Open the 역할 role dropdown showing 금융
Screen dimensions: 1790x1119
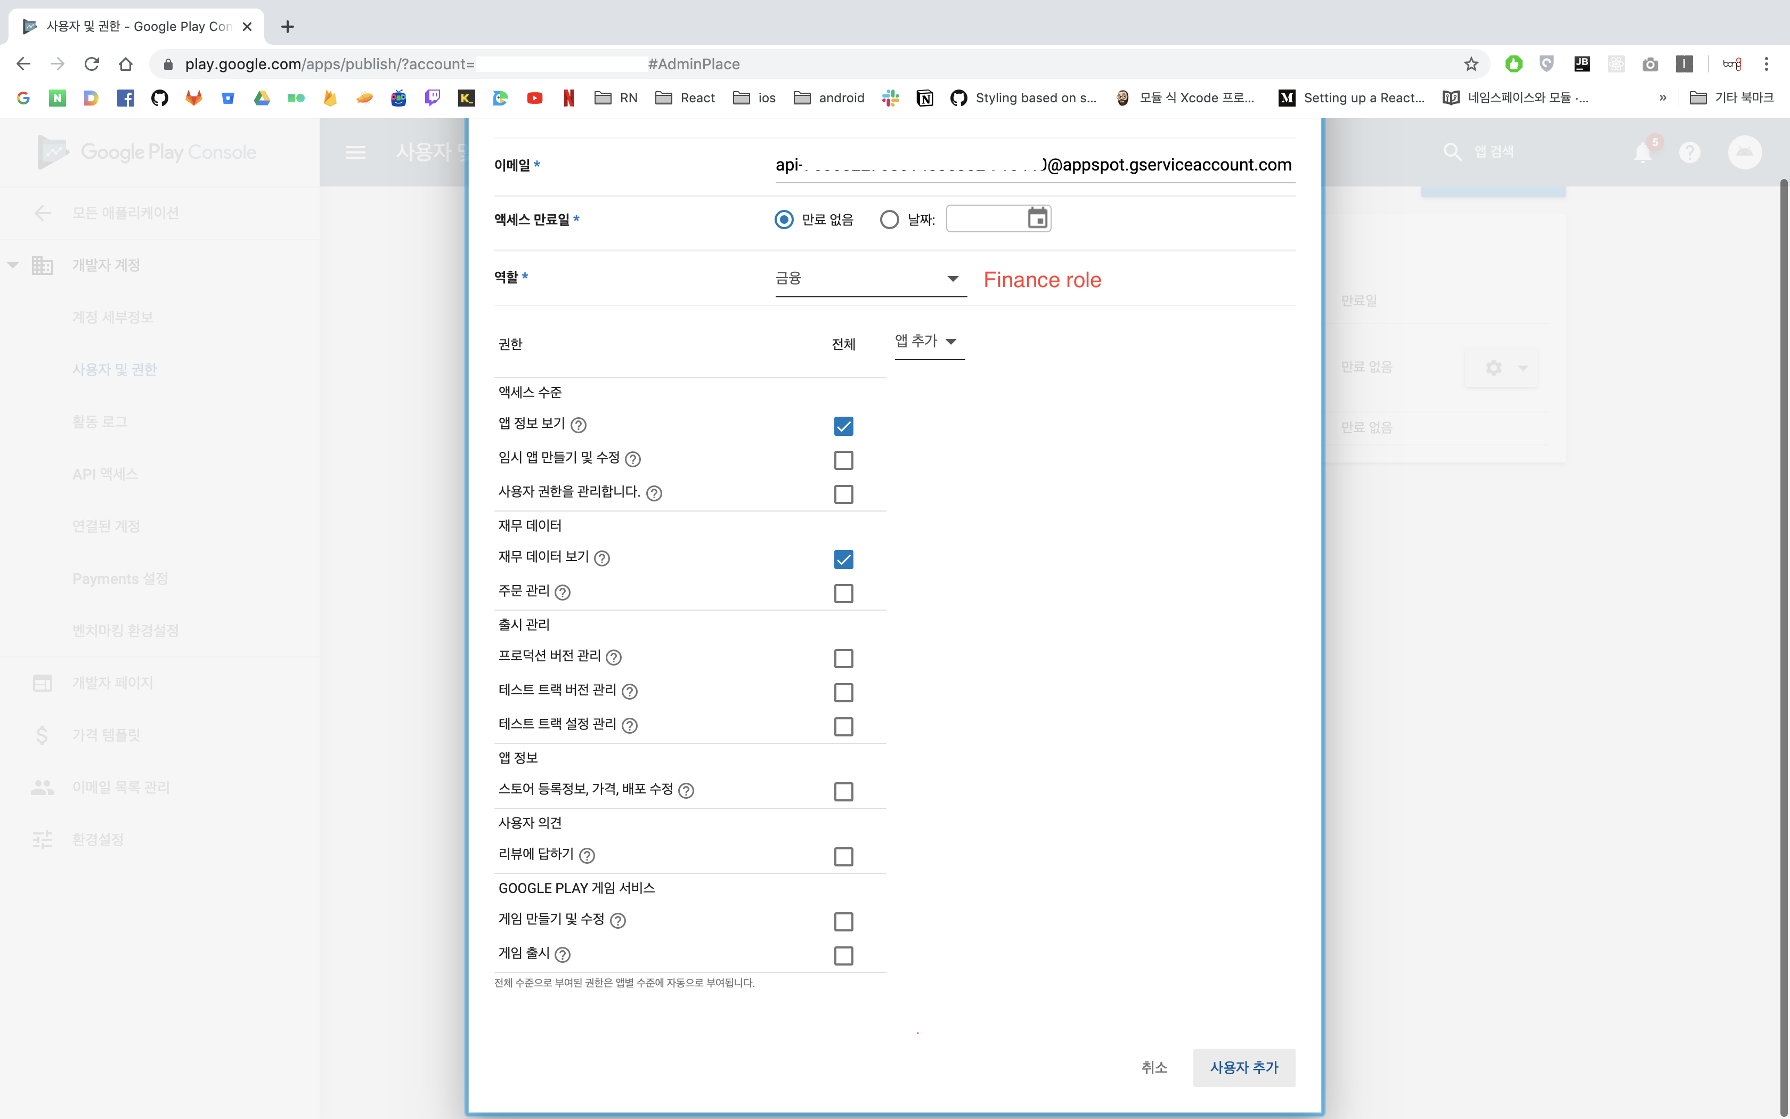870,278
